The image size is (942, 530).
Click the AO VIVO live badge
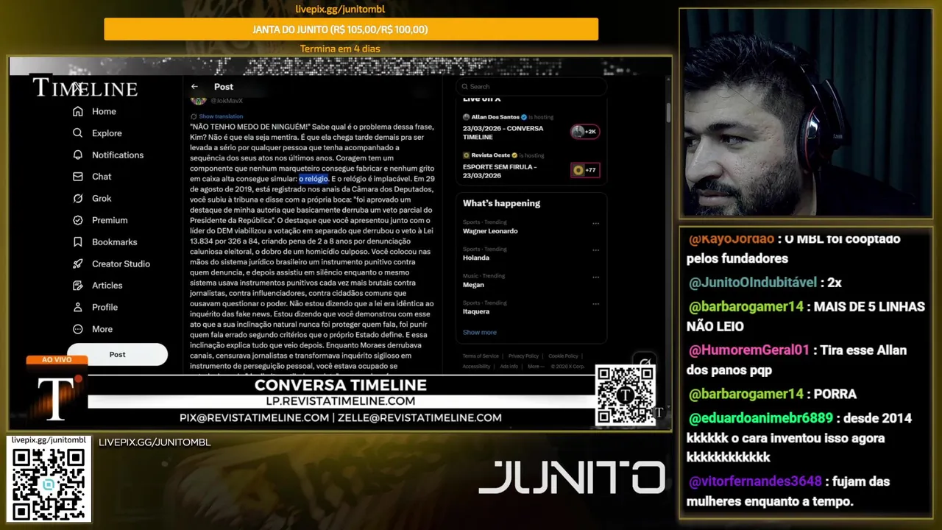coord(57,360)
